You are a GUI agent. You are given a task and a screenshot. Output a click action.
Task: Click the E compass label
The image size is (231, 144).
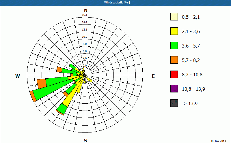(153, 76)
